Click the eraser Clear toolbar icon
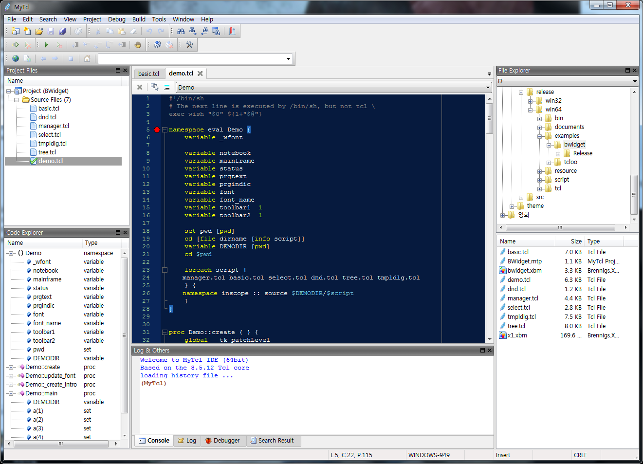643x464 pixels. [133, 31]
